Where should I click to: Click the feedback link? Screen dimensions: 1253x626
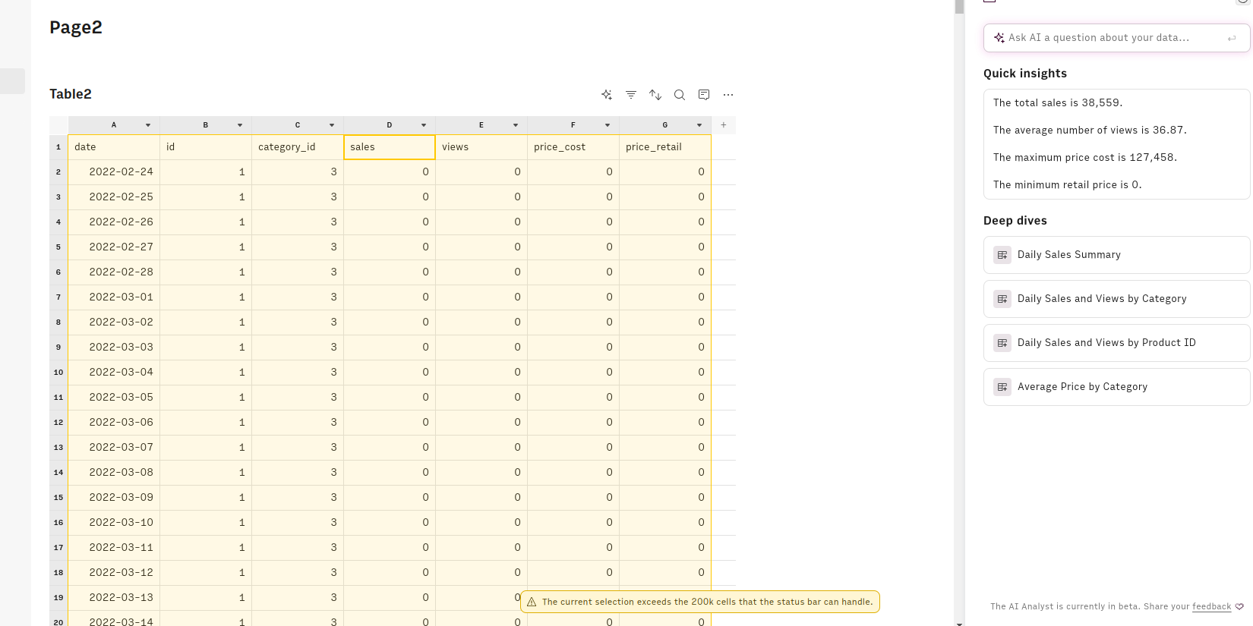point(1211,606)
